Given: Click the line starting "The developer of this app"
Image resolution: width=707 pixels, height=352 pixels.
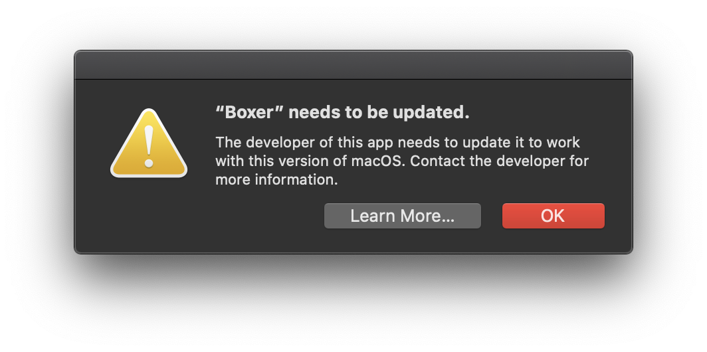Looking at the screenshot, I should click(x=397, y=142).
